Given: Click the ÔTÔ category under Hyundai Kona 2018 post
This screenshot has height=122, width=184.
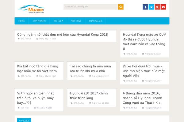Looking at the screenshot, I should pos(22,39).
